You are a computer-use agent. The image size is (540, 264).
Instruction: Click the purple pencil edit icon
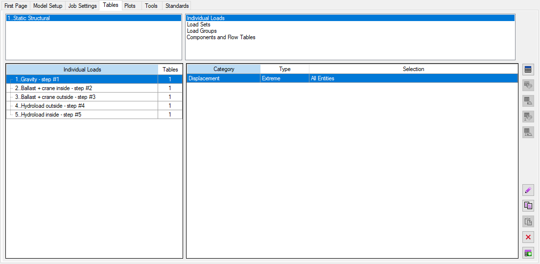(528, 191)
